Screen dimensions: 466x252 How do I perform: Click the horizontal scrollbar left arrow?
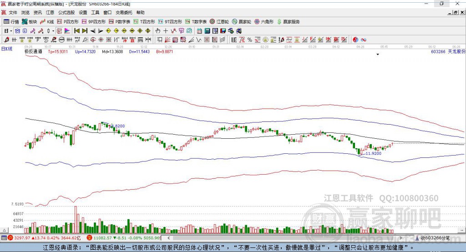click(168, 238)
